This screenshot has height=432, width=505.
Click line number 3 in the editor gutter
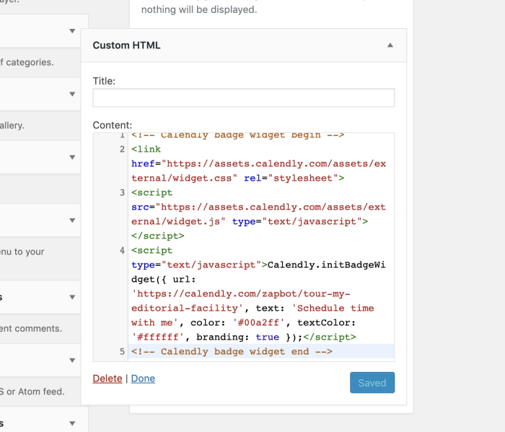point(122,193)
